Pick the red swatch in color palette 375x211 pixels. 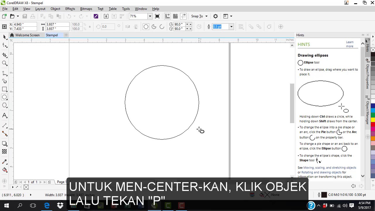pos(373,124)
